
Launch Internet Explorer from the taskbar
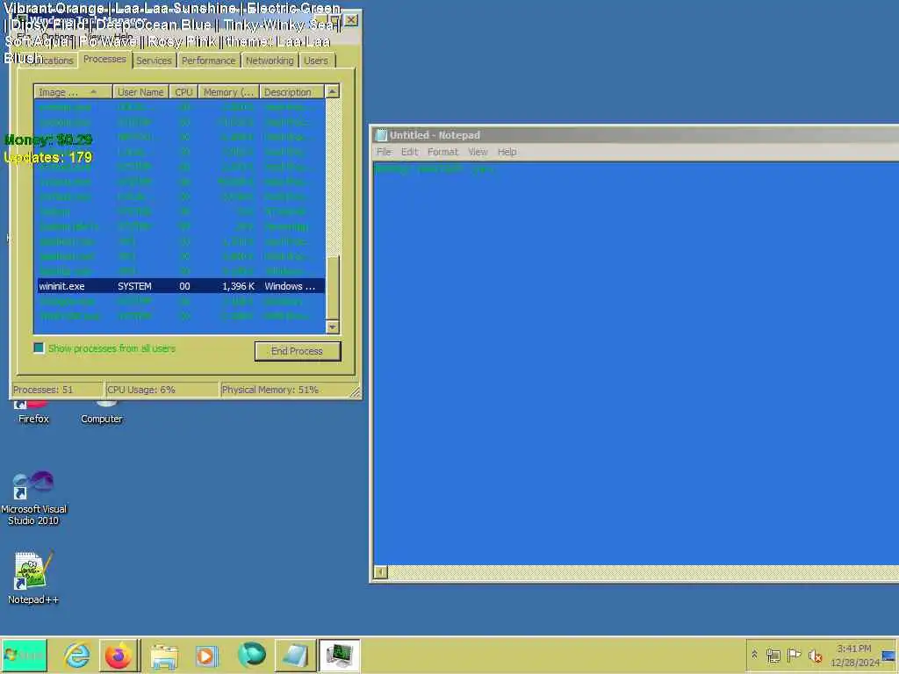pyautogui.click(x=77, y=655)
